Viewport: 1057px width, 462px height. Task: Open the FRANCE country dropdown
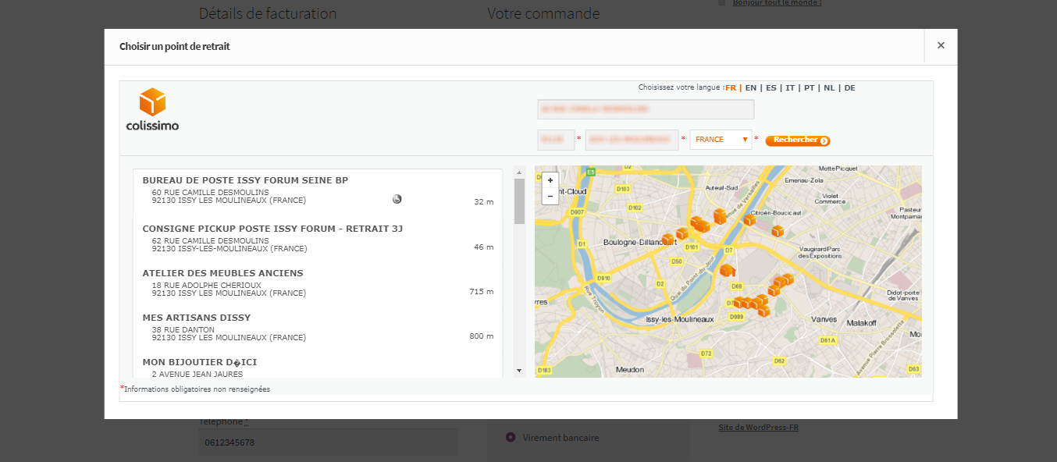click(721, 140)
